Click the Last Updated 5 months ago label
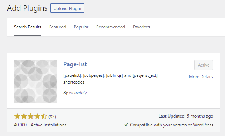Image resolution: width=225 pixels, height=136 pixels. pos(186,116)
